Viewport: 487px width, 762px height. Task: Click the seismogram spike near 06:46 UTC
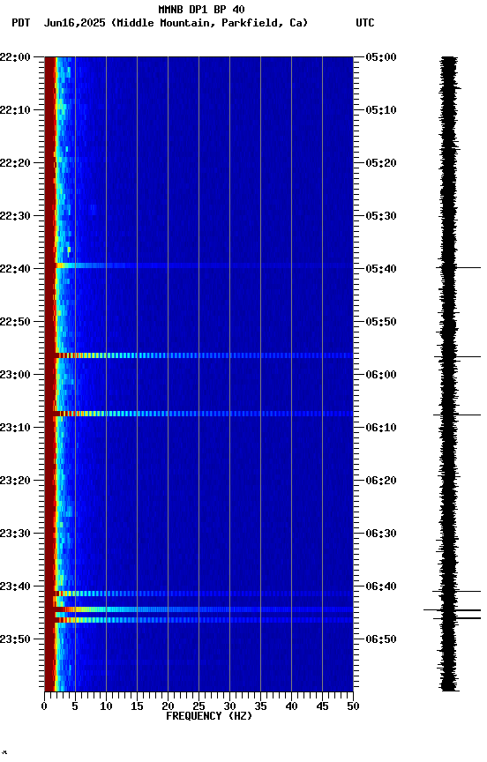[457, 618]
